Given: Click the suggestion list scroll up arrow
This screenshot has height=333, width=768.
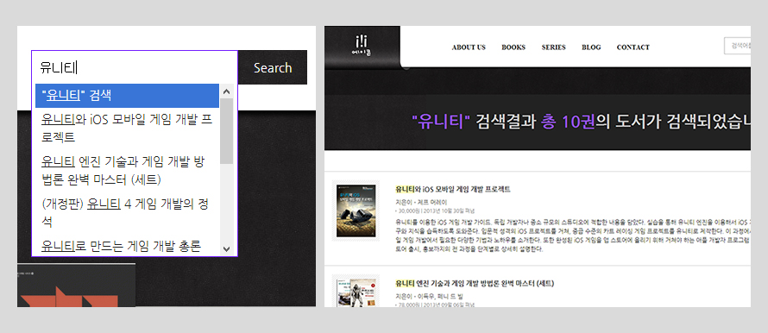Looking at the screenshot, I should click(226, 91).
